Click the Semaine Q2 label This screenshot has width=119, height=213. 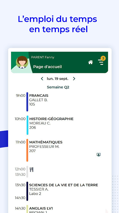coord(58,87)
